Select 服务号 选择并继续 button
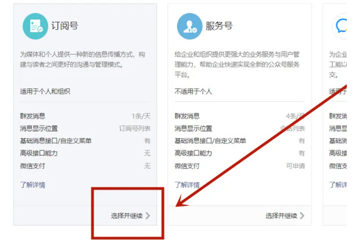Screen dimensions: 353x241 285,216
